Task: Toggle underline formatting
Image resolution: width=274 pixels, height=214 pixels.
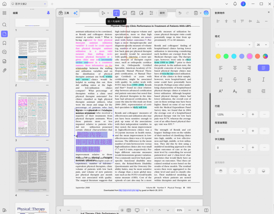Action: (221, 80)
